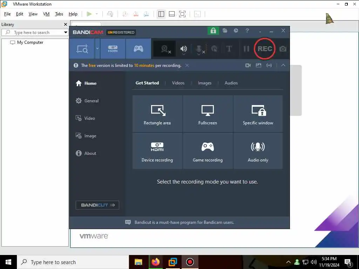Open Video settings in Bandicam sidebar

click(x=85, y=118)
